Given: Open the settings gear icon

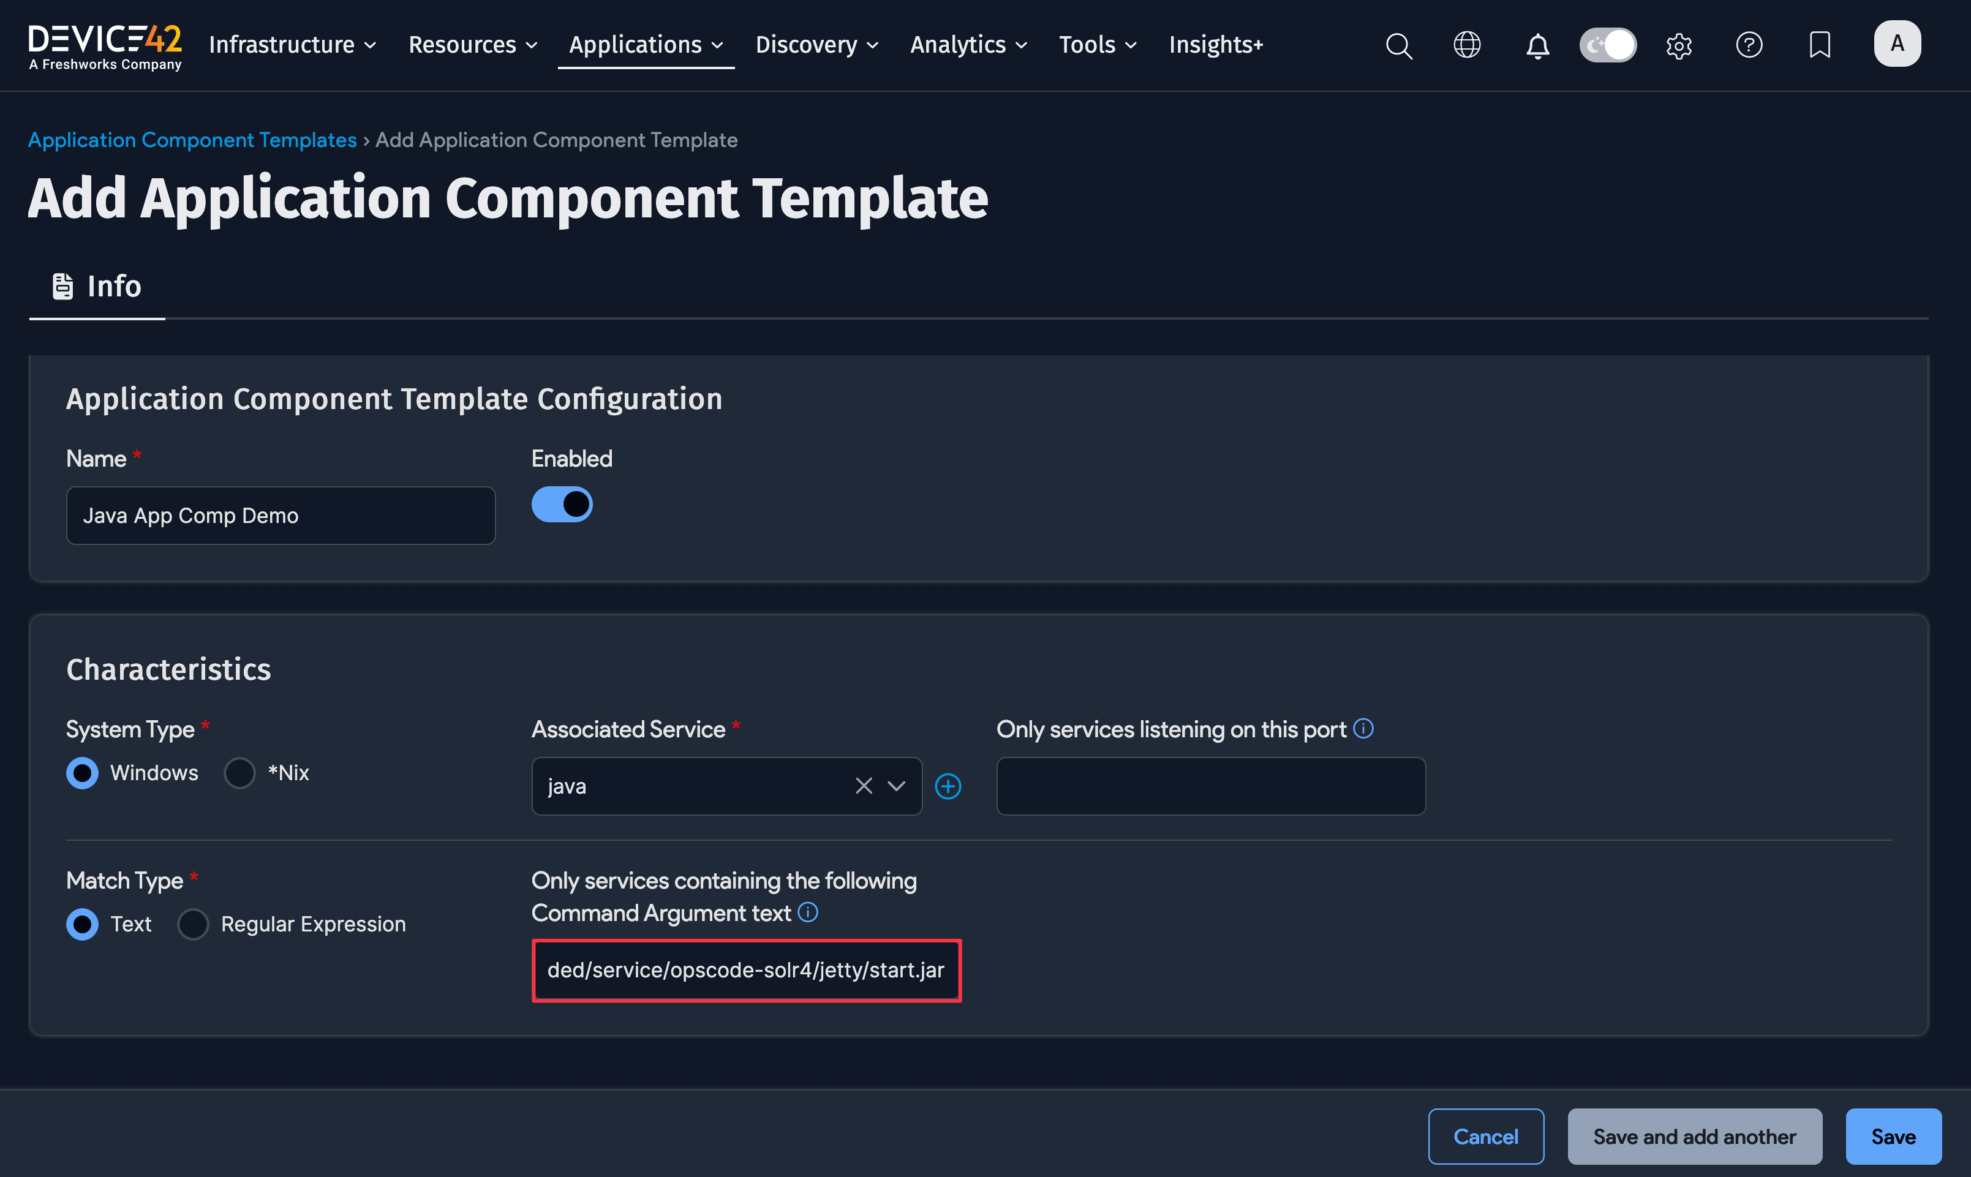Looking at the screenshot, I should point(1679,45).
